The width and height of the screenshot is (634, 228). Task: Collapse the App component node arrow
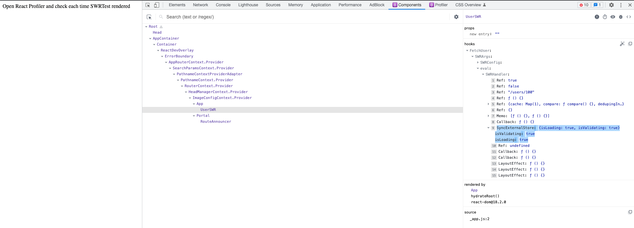(194, 104)
